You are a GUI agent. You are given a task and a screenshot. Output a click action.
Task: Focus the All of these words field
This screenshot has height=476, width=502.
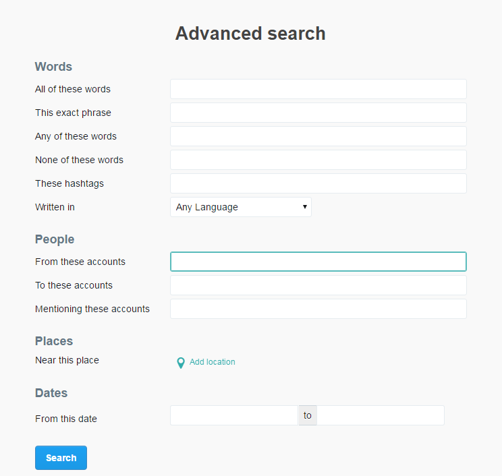[318, 89]
